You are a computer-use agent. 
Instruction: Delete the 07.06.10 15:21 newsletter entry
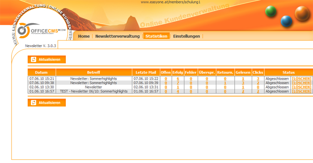point(302,78)
